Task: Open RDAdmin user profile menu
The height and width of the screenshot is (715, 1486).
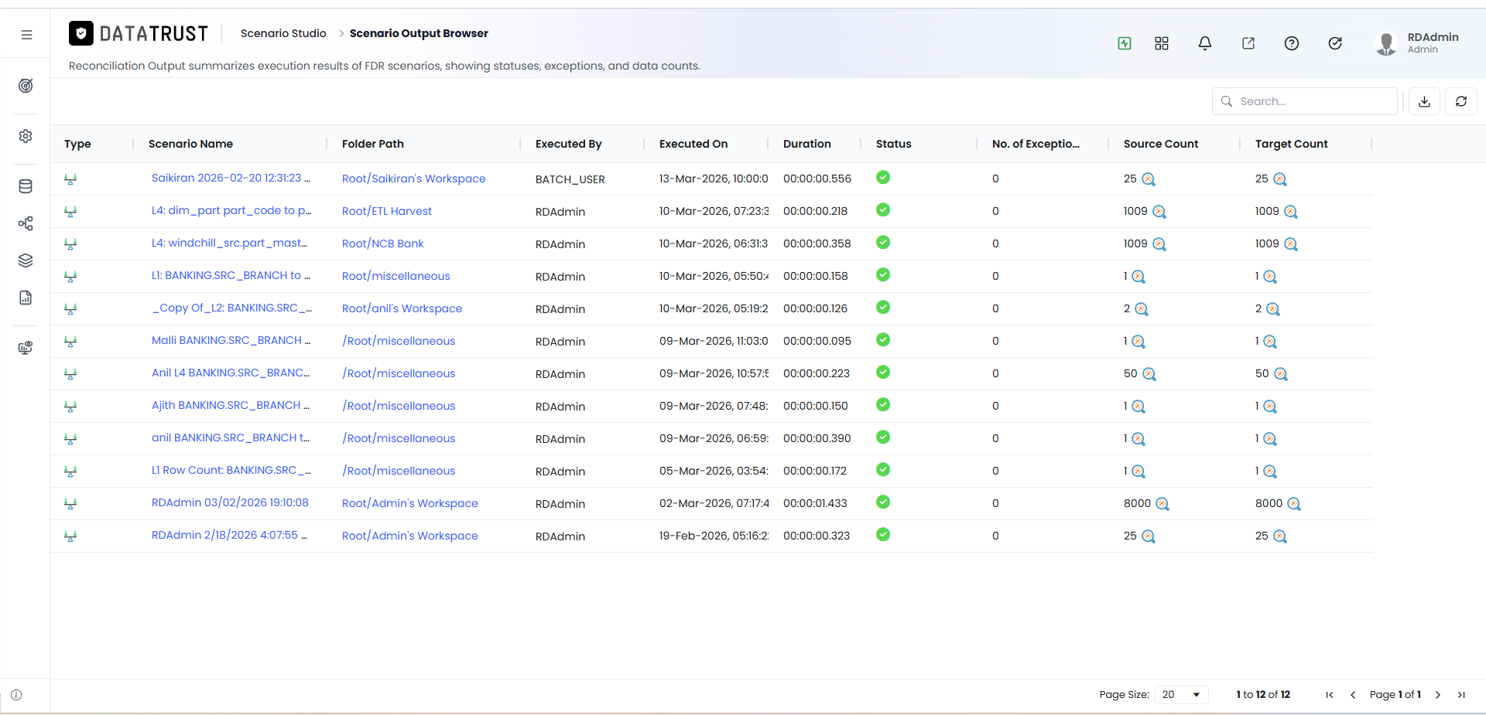Action: 1417,43
